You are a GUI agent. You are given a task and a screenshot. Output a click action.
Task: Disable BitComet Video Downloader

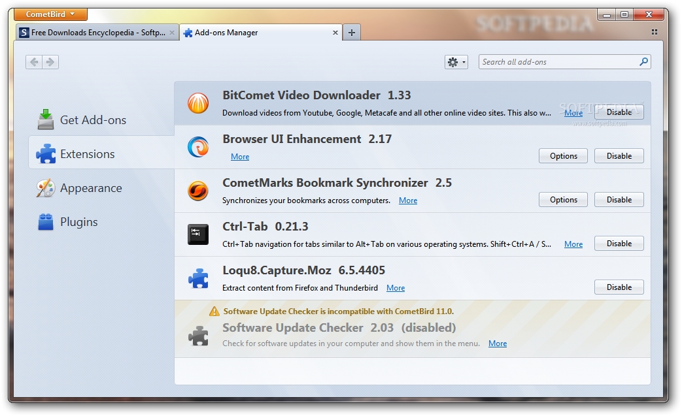(619, 112)
